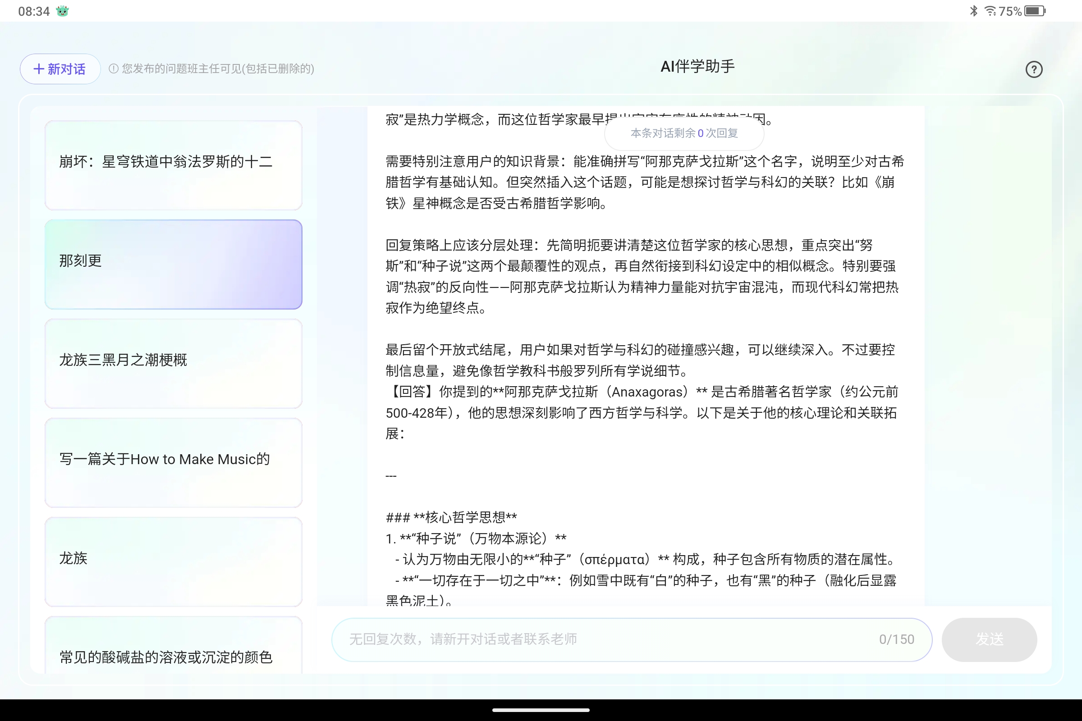Focus the message input field
Viewport: 1082px width, 721px height.
(632, 639)
